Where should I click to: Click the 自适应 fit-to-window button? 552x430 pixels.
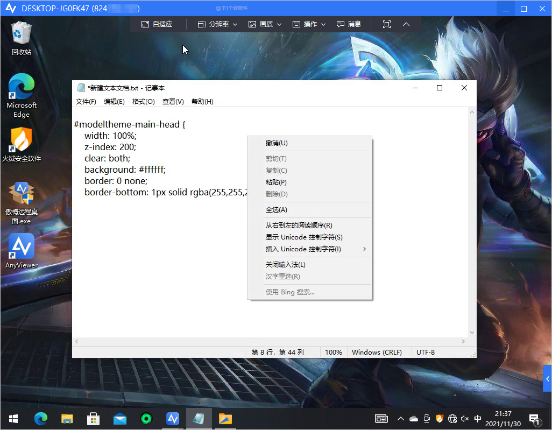(157, 24)
